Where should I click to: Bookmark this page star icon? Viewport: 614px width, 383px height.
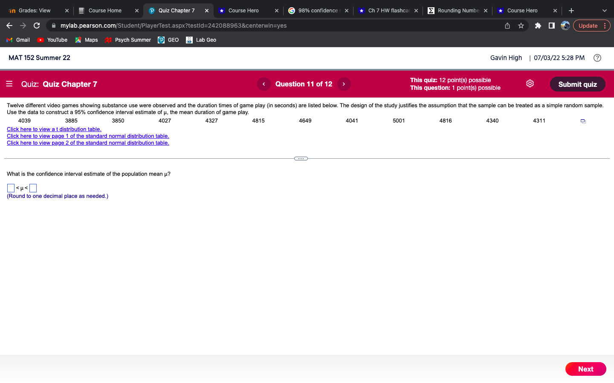(x=521, y=26)
